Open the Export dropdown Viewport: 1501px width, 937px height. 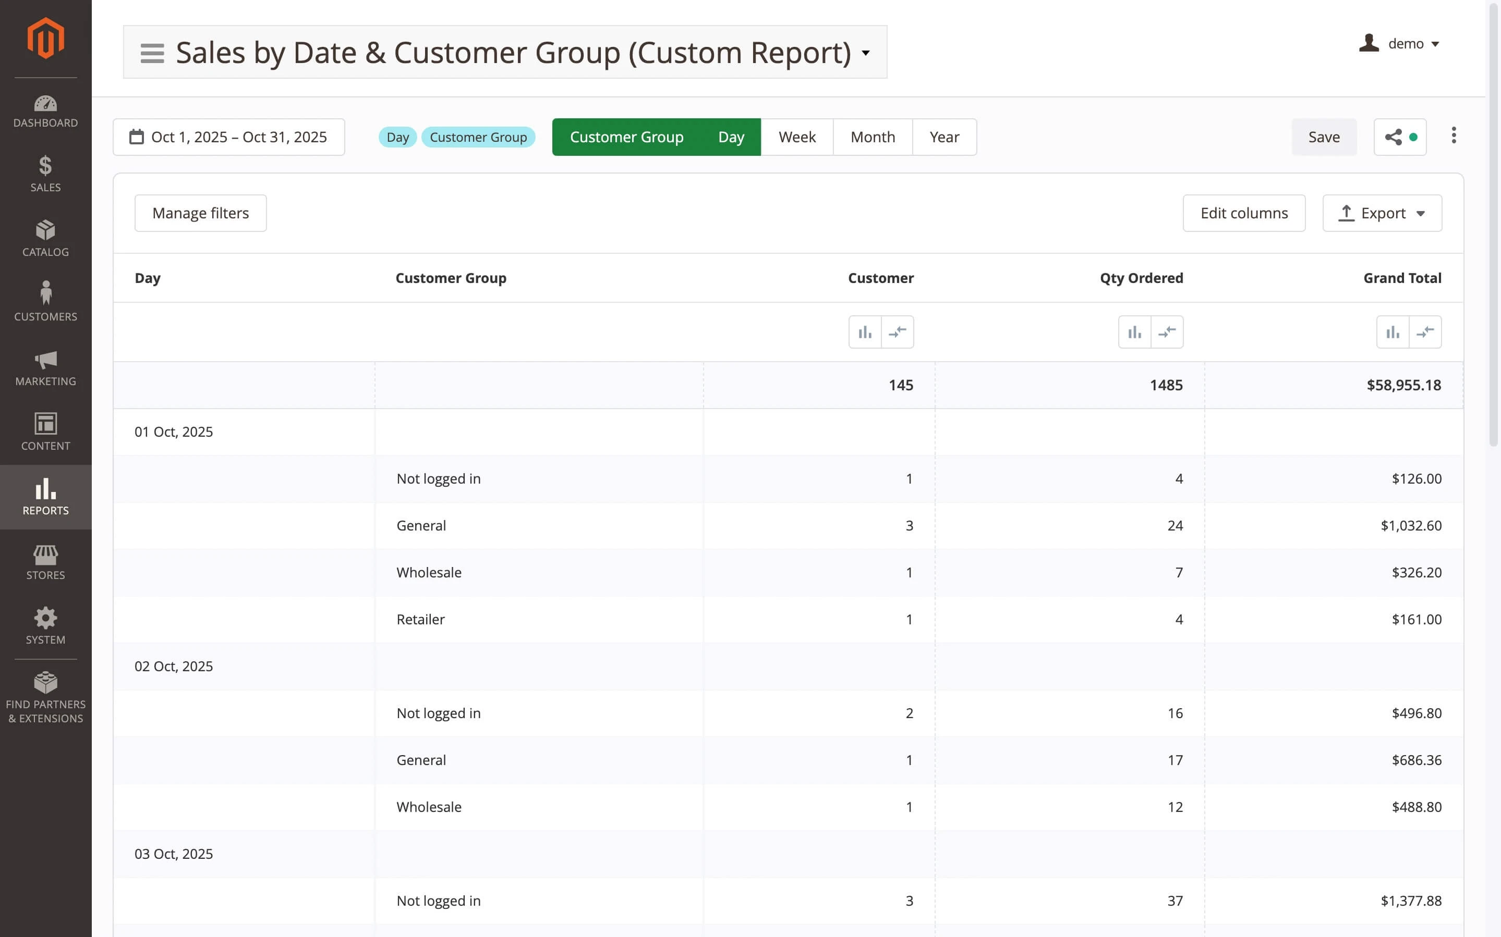click(x=1382, y=213)
